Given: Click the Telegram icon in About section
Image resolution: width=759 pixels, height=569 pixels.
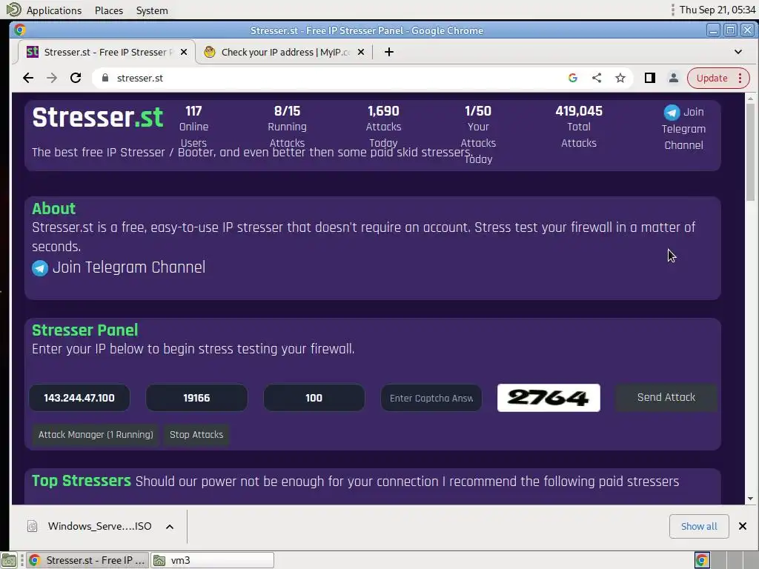Looking at the screenshot, I should [40, 267].
